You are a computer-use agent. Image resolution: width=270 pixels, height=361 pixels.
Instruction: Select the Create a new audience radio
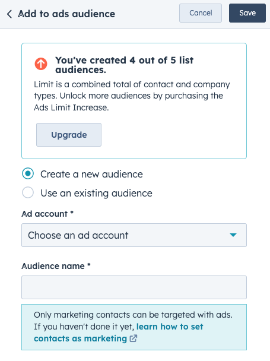coord(28,173)
